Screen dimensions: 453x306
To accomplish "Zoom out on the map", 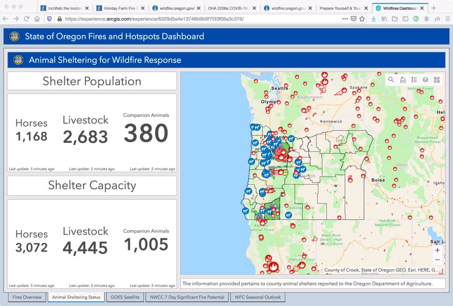I will pyautogui.click(x=438, y=260).
